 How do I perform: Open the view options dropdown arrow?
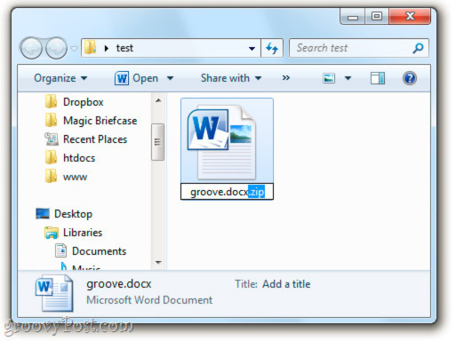[x=348, y=78]
